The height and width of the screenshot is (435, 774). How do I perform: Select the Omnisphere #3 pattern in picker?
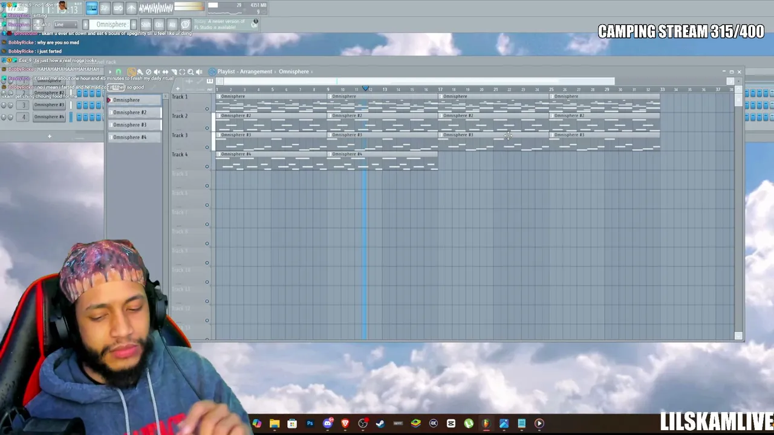pyautogui.click(x=134, y=124)
